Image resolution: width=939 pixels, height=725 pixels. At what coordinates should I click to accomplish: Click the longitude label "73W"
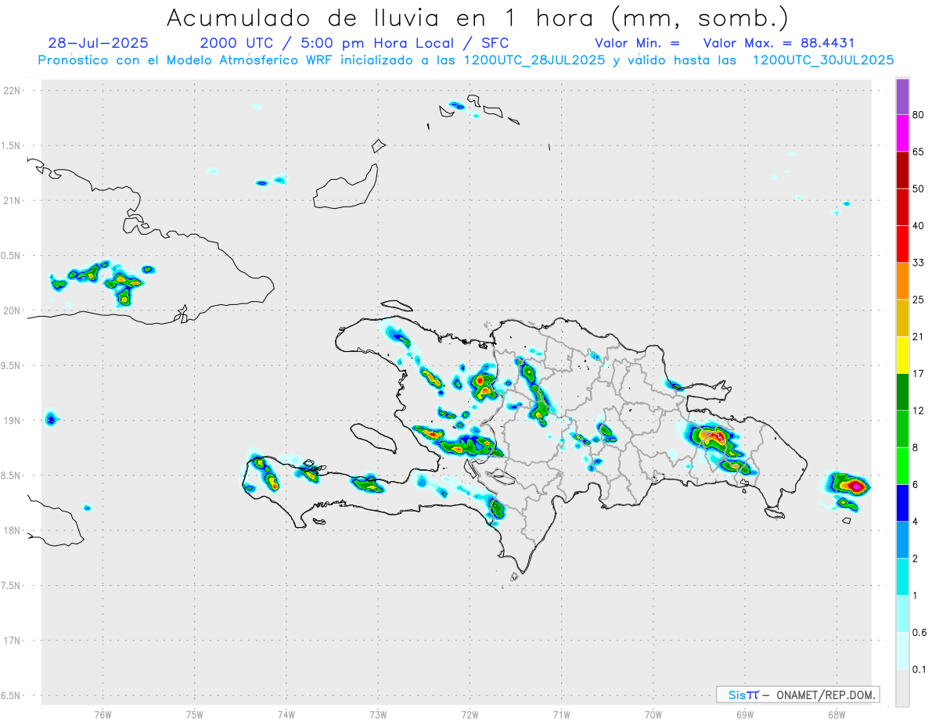coord(378,715)
